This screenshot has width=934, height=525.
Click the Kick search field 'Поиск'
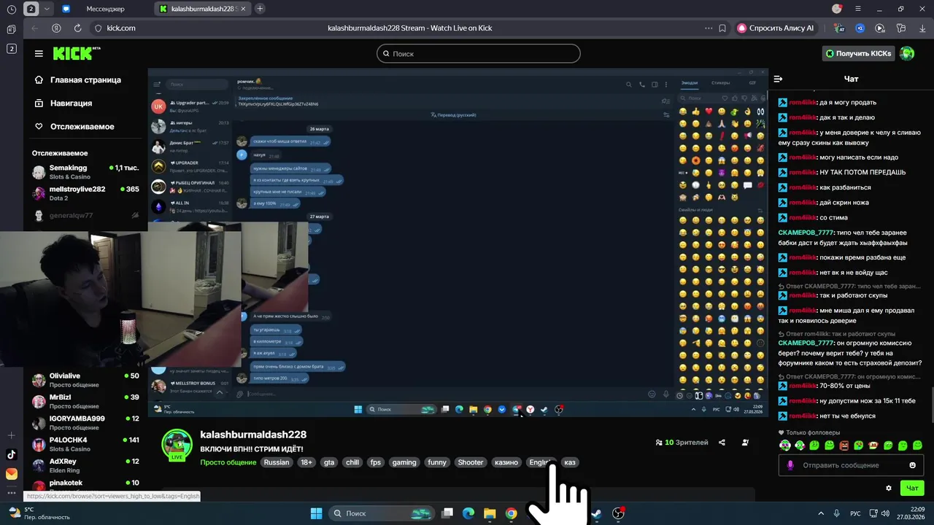(479, 53)
